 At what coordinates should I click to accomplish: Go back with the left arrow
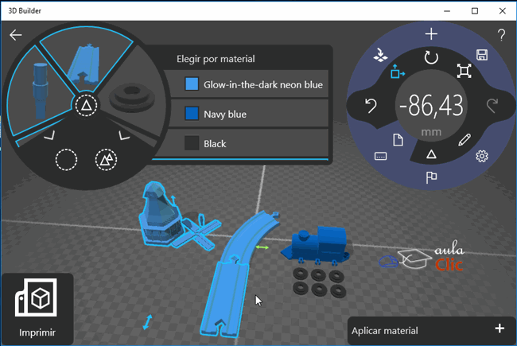pos(15,35)
